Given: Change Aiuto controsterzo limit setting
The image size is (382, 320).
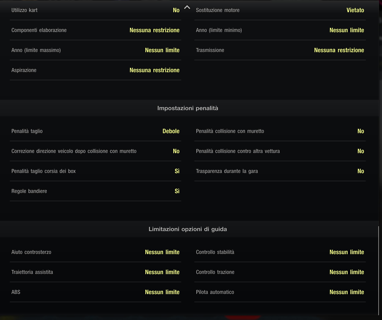Looking at the screenshot, I should (162, 252).
